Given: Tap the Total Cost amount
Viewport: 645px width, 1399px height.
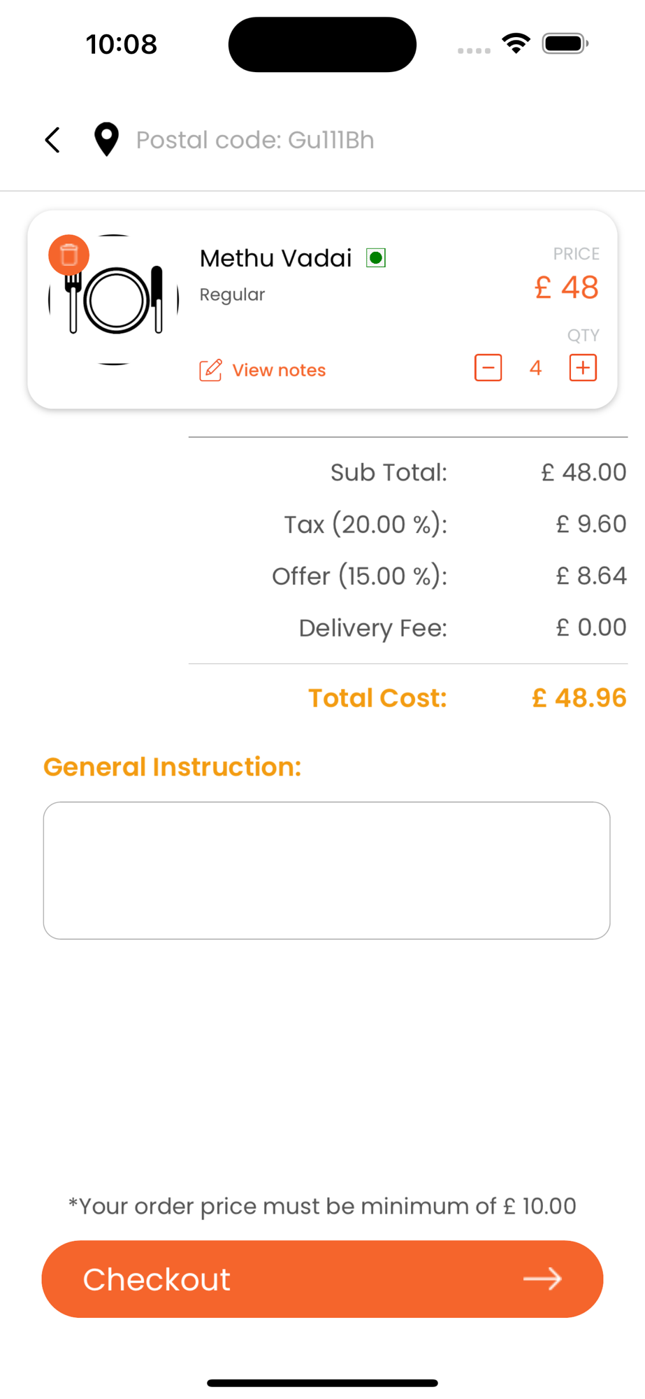Looking at the screenshot, I should [579, 697].
